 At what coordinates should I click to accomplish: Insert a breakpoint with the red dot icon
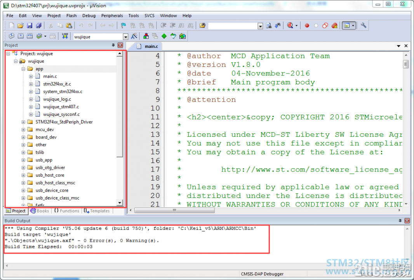point(307,26)
